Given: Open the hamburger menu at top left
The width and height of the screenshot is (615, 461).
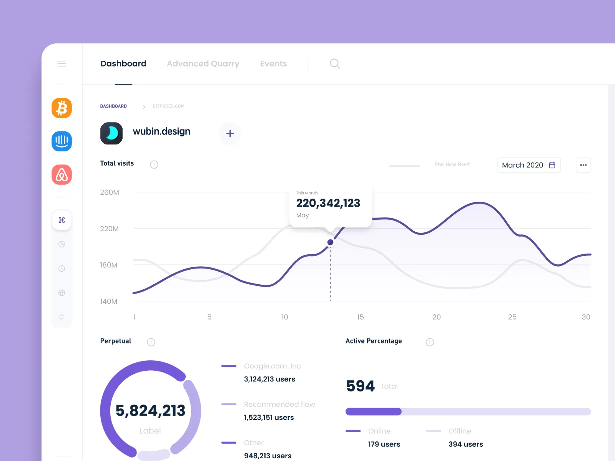Looking at the screenshot, I should coord(61,63).
